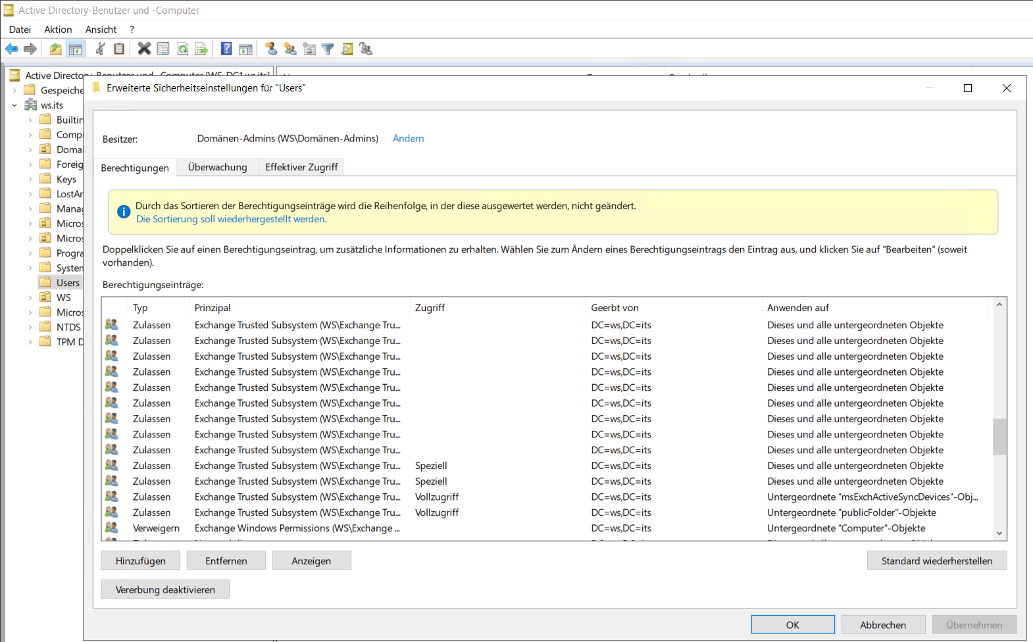
Task: Select the Users container in the tree
Action: click(x=68, y=283)
